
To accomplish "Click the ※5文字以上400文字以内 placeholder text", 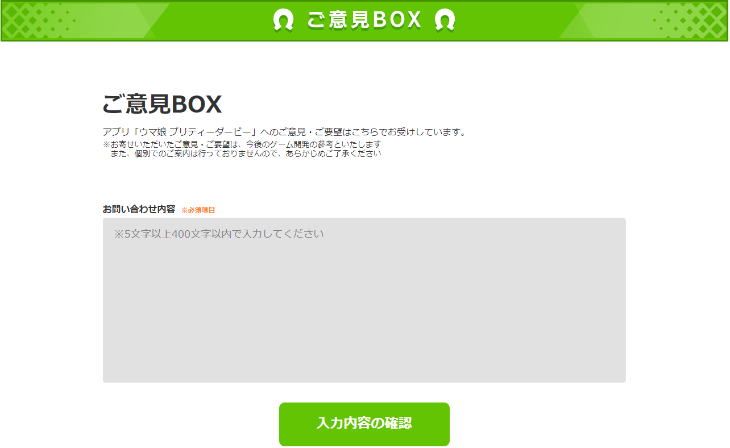I will coord(219,234).
